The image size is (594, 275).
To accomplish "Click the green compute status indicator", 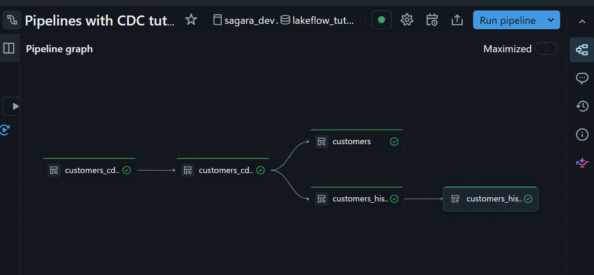I will click(x=381, y=20).
